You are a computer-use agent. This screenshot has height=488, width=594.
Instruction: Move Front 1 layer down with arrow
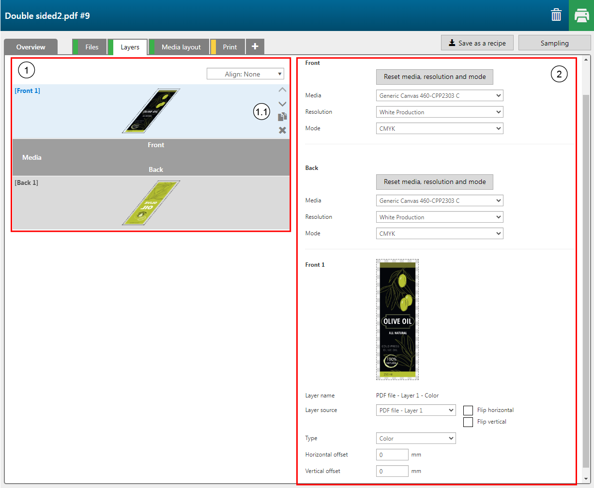point(282,104)
